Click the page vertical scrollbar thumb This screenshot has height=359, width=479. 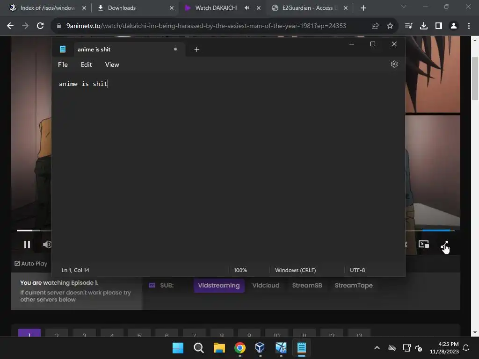click(x=475, y=78)
